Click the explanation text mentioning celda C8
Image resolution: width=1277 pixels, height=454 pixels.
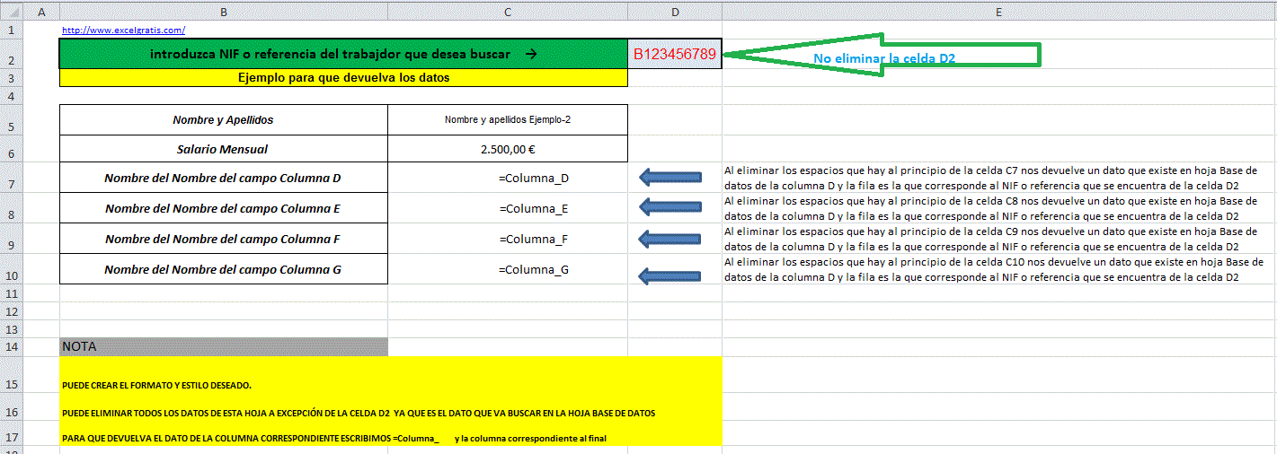coord(991,207)
